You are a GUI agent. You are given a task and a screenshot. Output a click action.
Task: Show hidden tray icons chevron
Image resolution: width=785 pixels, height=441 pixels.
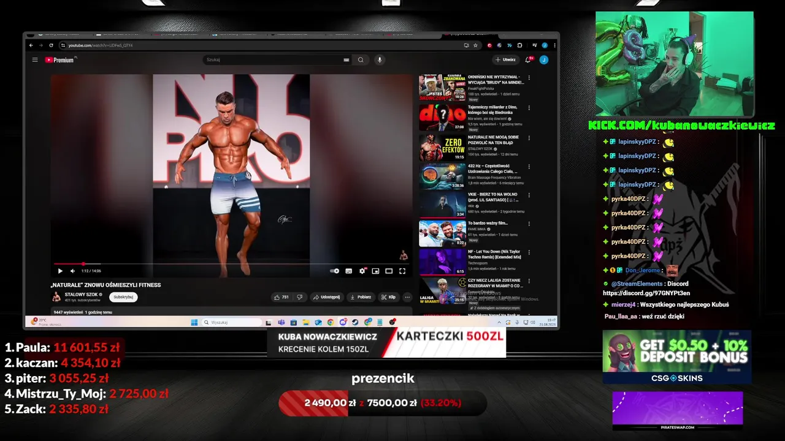[x=499, y=322]
